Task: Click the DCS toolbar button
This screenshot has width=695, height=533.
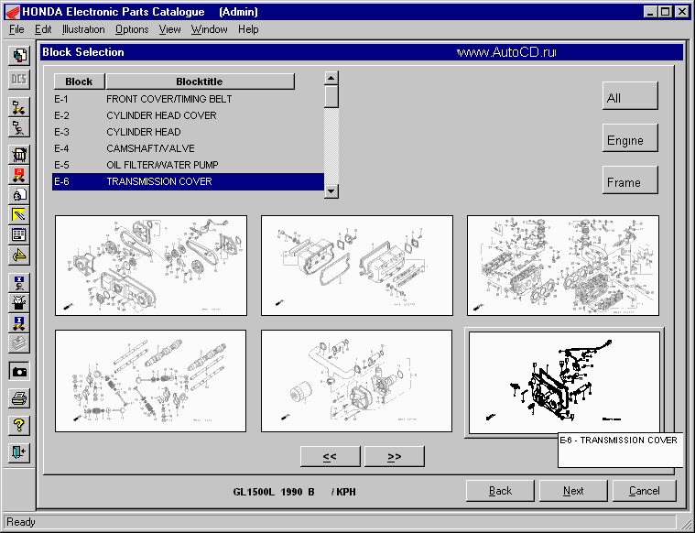Action: [x=19, y=80]
